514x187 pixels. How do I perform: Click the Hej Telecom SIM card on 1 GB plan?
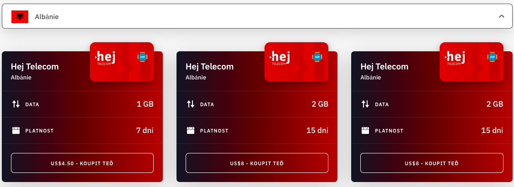click(x=122, y=62)
